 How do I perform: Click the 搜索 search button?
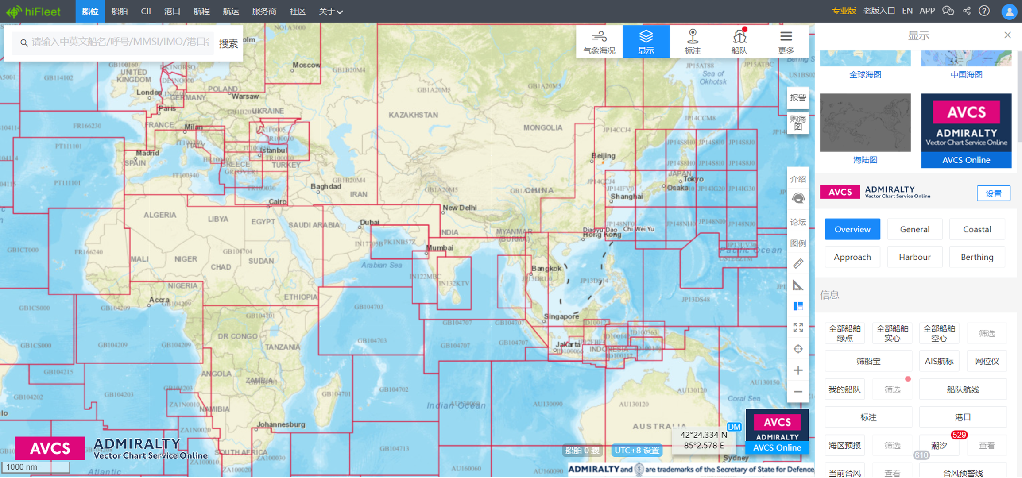pos(228,43)
